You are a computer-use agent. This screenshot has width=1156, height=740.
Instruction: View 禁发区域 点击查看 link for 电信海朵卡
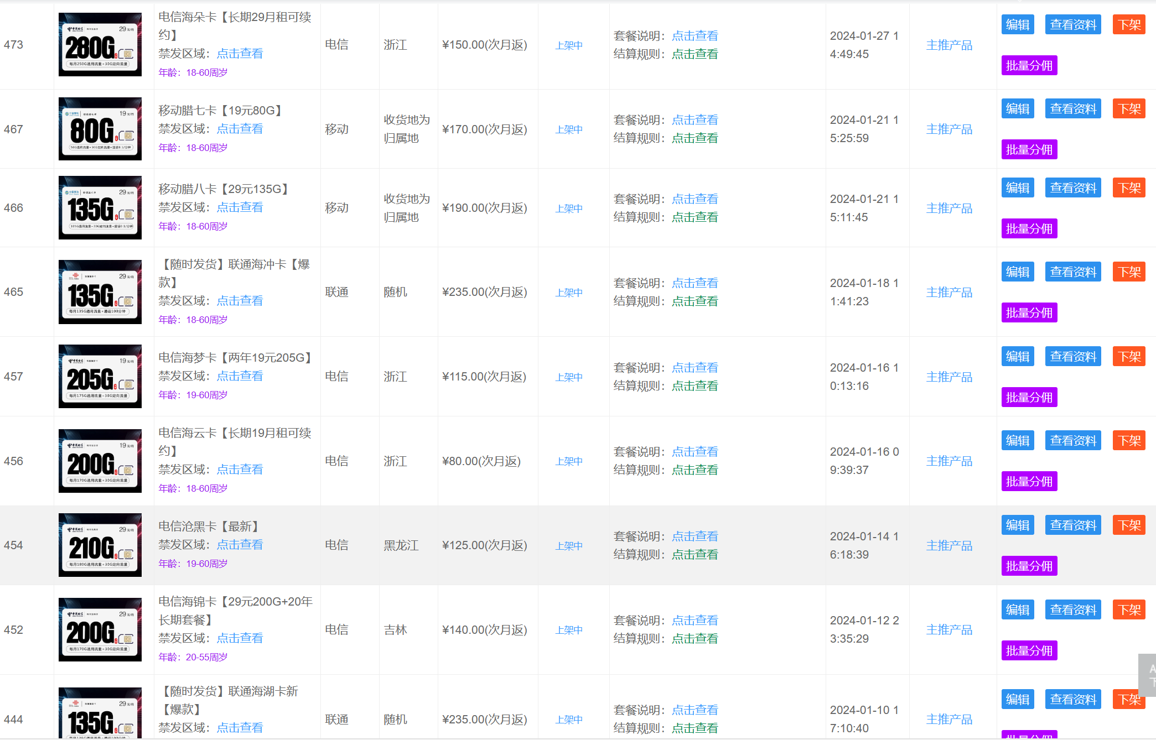240,54
